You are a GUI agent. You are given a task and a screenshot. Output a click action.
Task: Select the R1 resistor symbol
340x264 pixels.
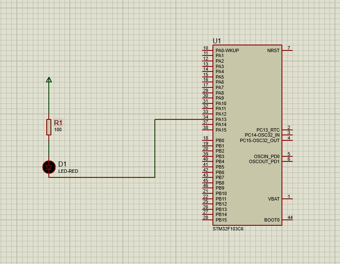pyautogui.click(x=49, y=127)
